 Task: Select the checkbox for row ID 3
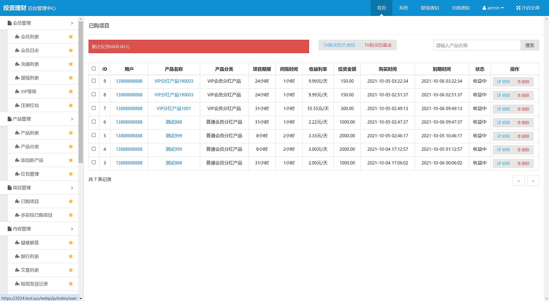point(94,162)
